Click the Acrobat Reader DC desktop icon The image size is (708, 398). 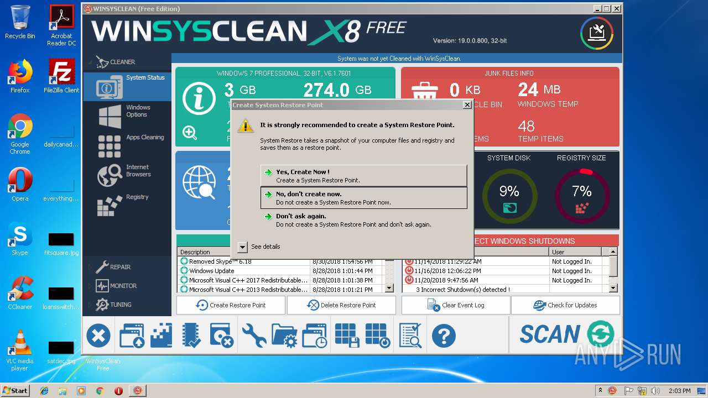tap(61, 25)
